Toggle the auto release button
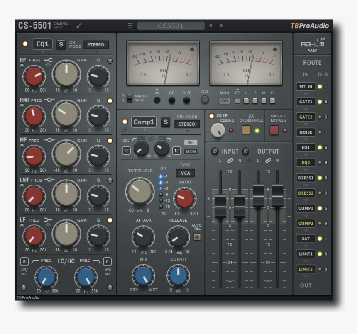 [x=197, y=237]
